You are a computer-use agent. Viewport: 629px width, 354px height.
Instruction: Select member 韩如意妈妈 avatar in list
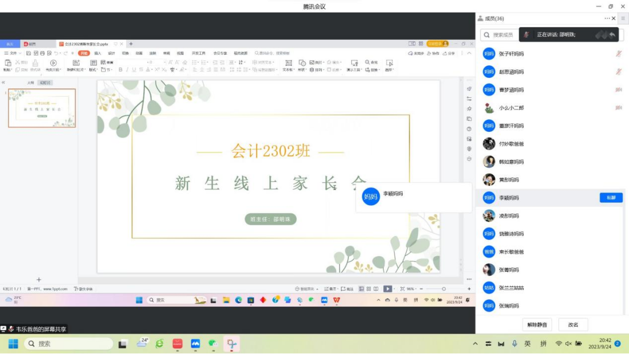(489, 162)
